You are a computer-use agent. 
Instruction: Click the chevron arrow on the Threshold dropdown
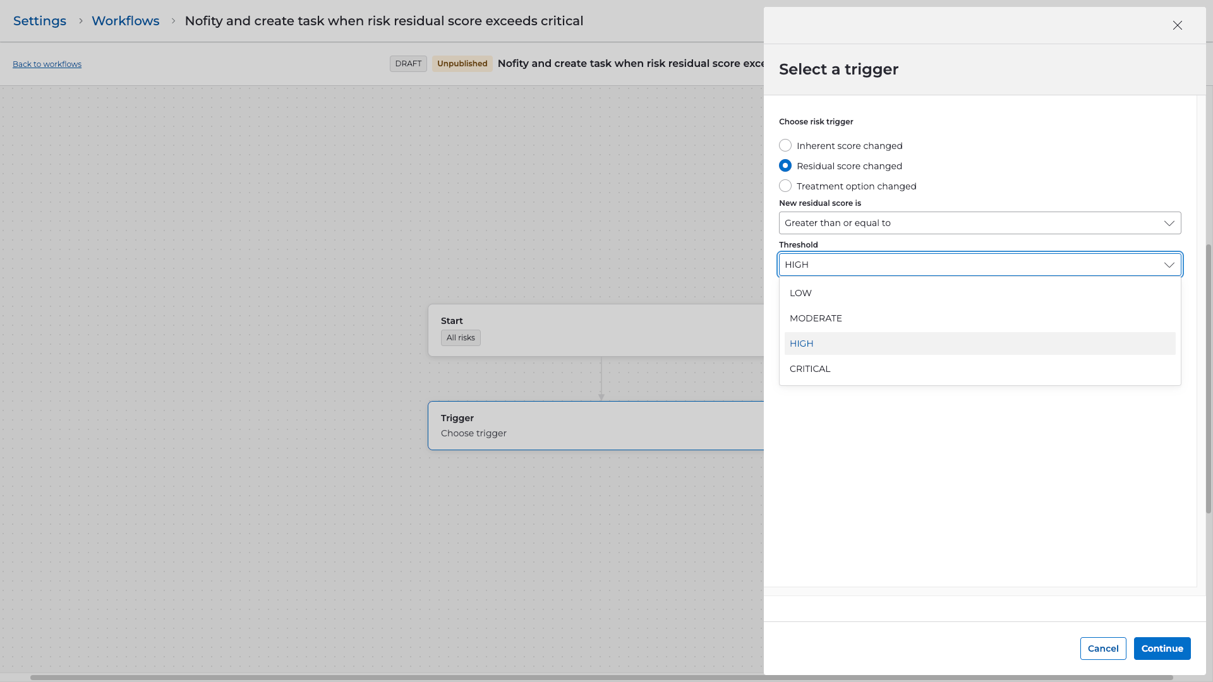point(1169,265)
